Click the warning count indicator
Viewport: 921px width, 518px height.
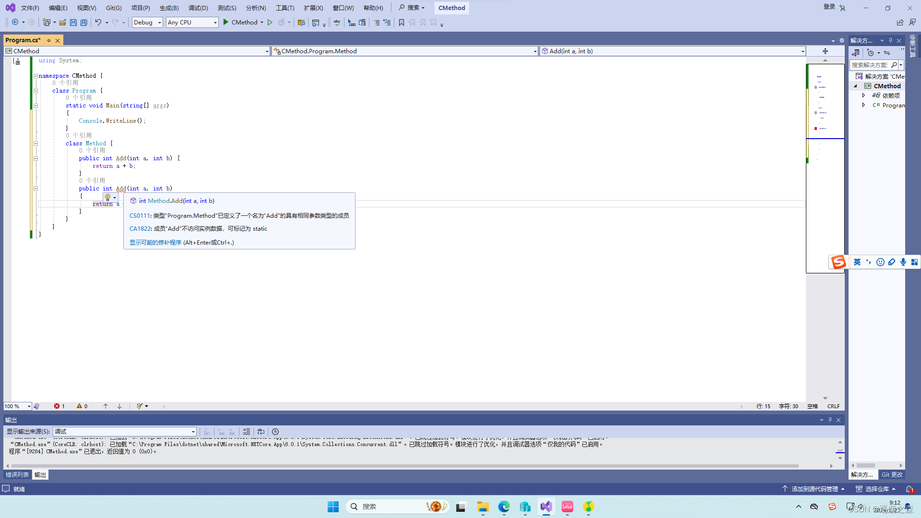tap(82, 406)
